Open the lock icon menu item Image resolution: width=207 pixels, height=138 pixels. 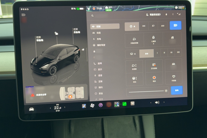pos(94,51)
